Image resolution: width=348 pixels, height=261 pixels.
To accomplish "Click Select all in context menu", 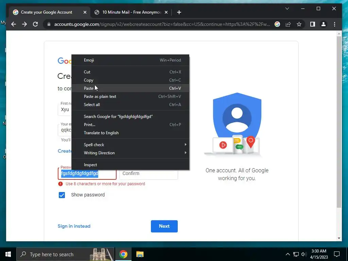I will tap(130, 105).
